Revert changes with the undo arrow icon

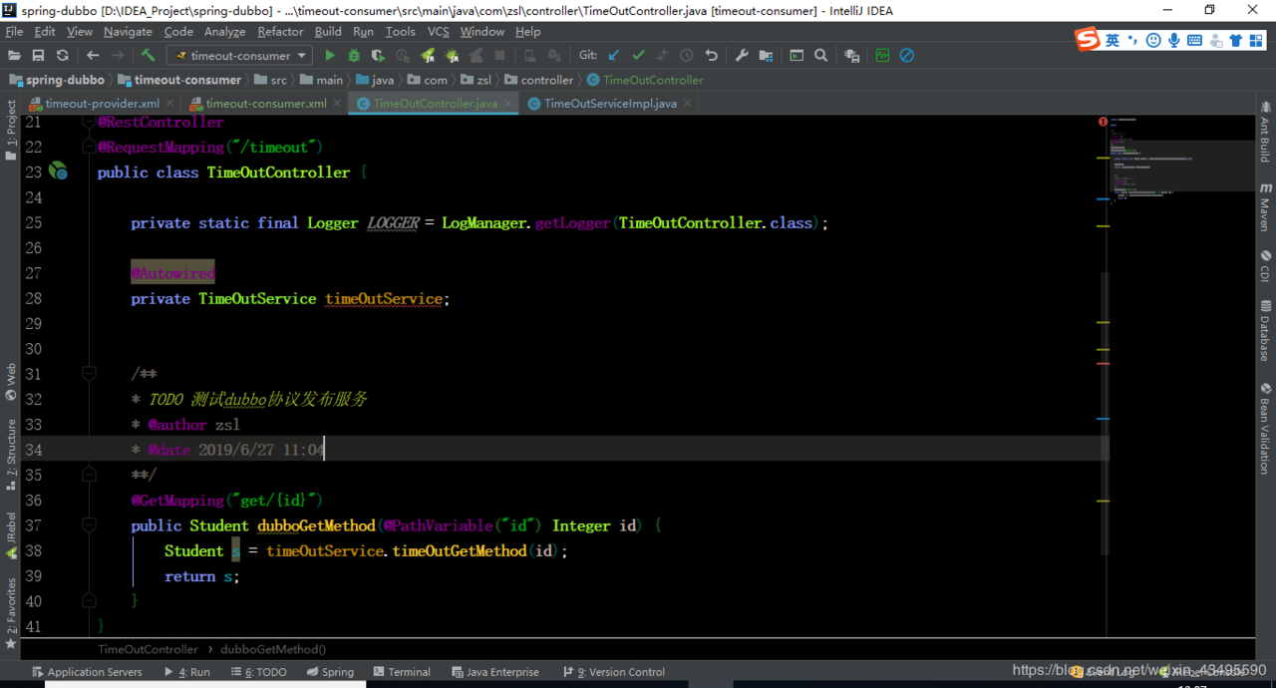pos(711,56)
